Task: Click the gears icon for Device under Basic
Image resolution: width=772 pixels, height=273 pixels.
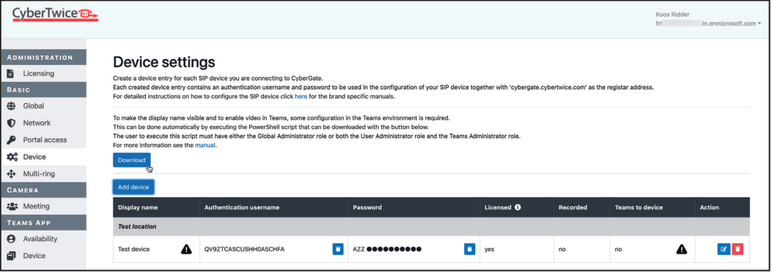Action: pos(12,157)
